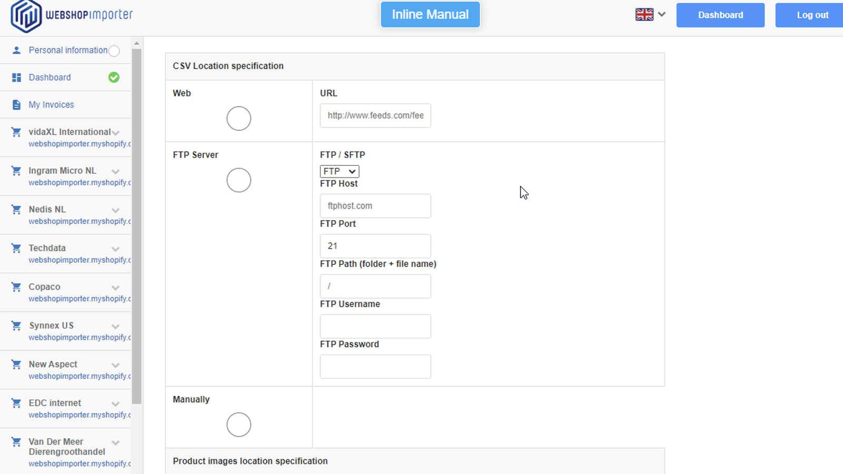Click the Dashboard button in the header

click(720, 15)
